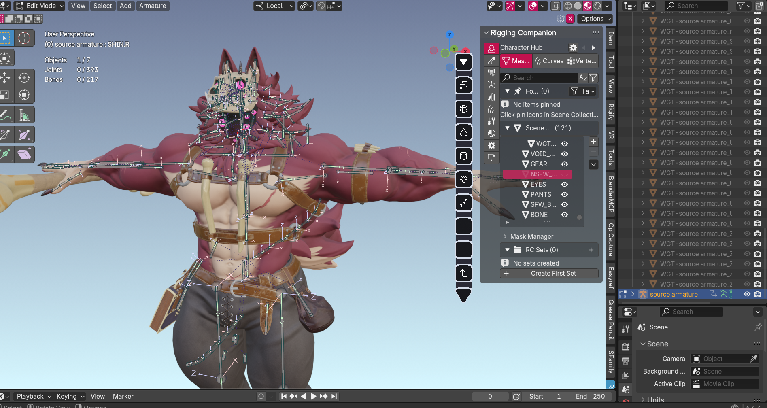Activate the Measure tool

click(x=24, y=116)
